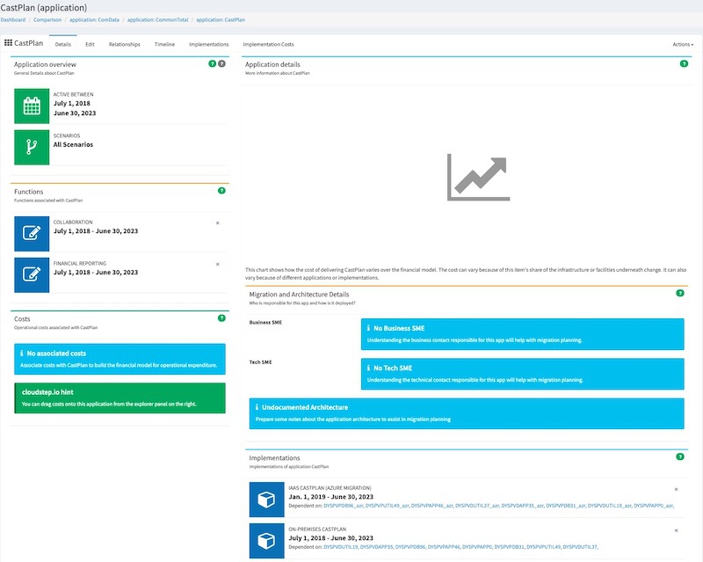Switch to Implementation Costs tab

click(268, 45)
